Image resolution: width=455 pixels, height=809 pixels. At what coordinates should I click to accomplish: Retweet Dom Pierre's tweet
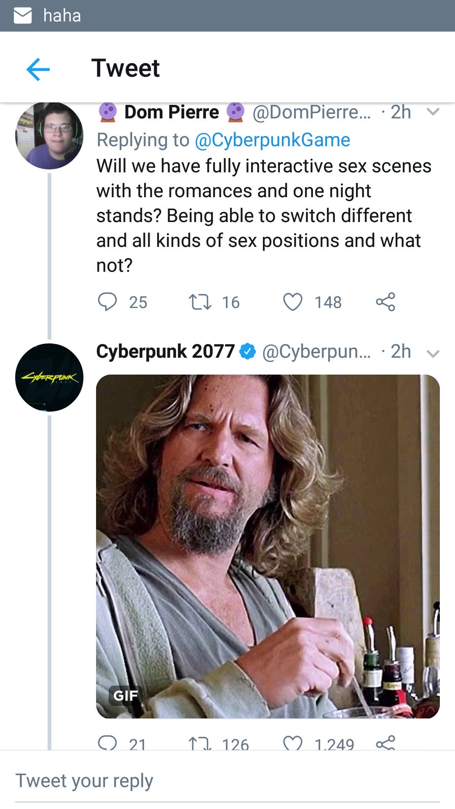pos(200,302)
